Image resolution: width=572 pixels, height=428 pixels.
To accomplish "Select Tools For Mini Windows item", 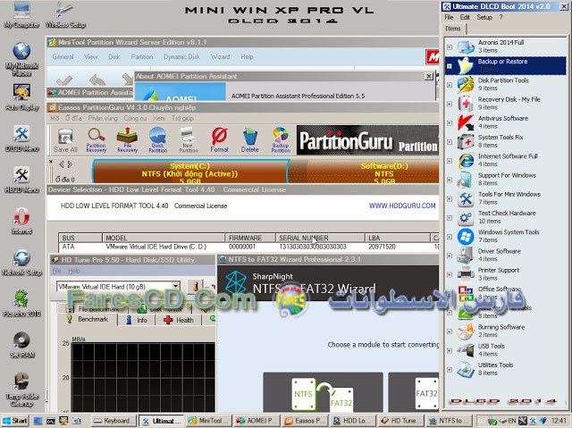I will (509, 198).
